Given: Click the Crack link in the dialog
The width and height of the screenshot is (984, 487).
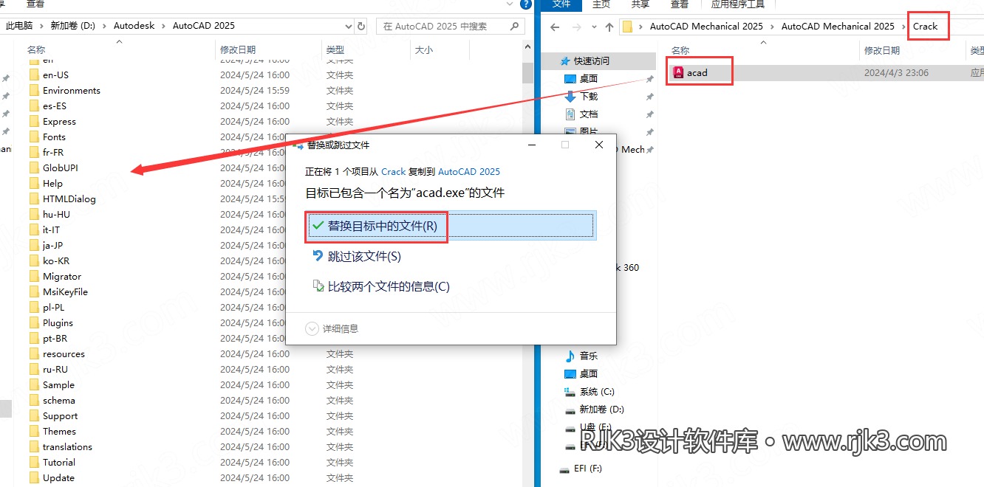Looking at the screenshot, I should click(393, 171).
